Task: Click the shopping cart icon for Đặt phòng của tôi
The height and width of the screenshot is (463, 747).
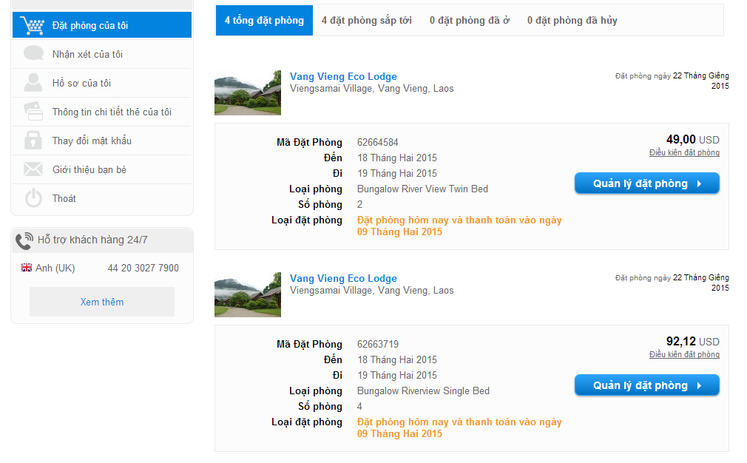Action: 32,25
